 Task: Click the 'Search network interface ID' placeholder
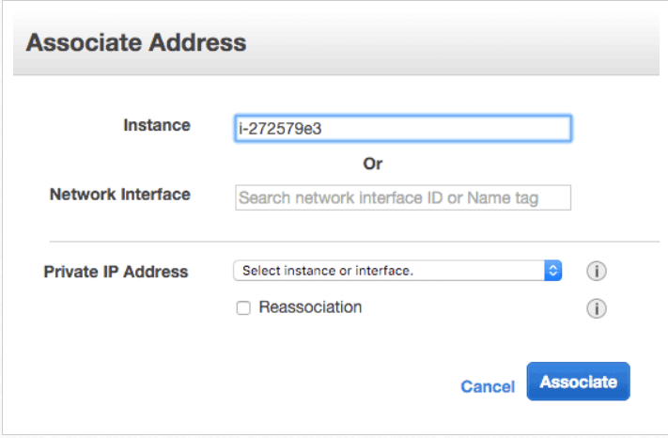click(x=389, y=198)
